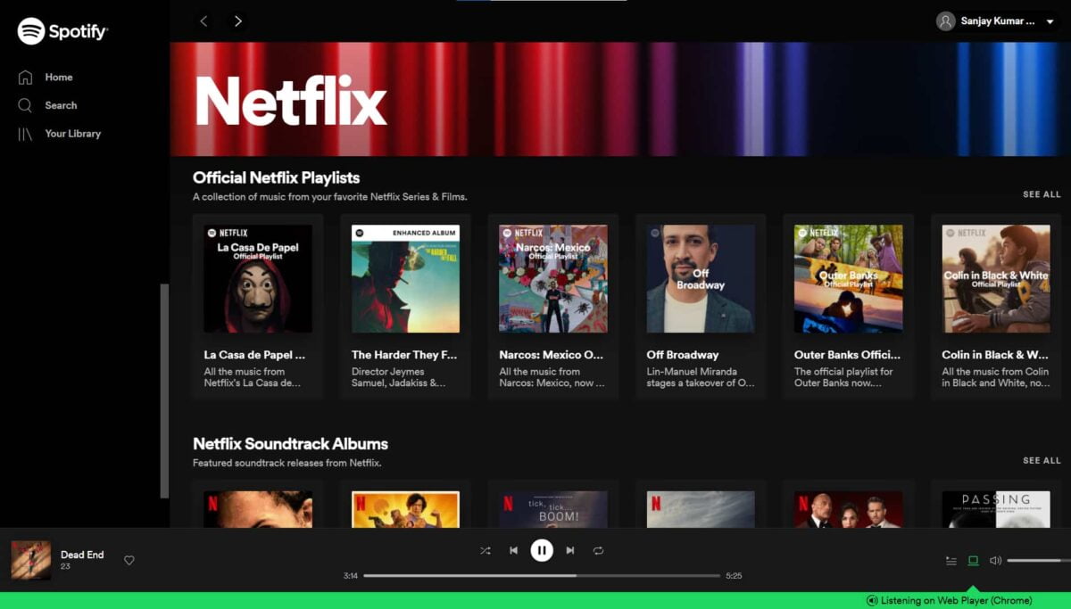Toggle repeat mode
This screenshot has width=1071, height=609.
[x=599, y=550]
